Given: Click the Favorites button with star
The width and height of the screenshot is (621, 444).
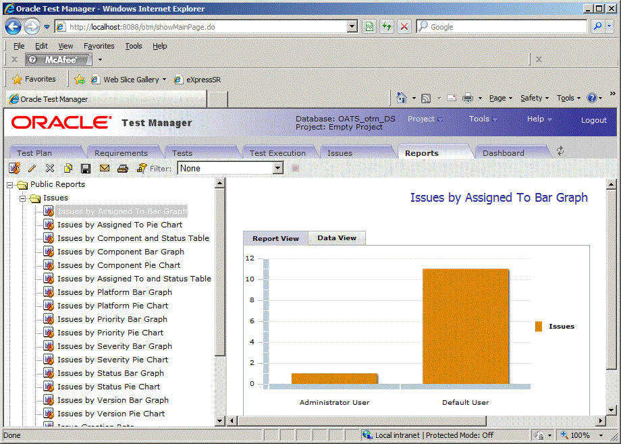Looking at the screenshot, I should [x=34, y=79].
